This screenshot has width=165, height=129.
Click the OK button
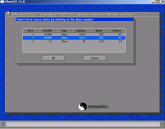click(53, 58)
